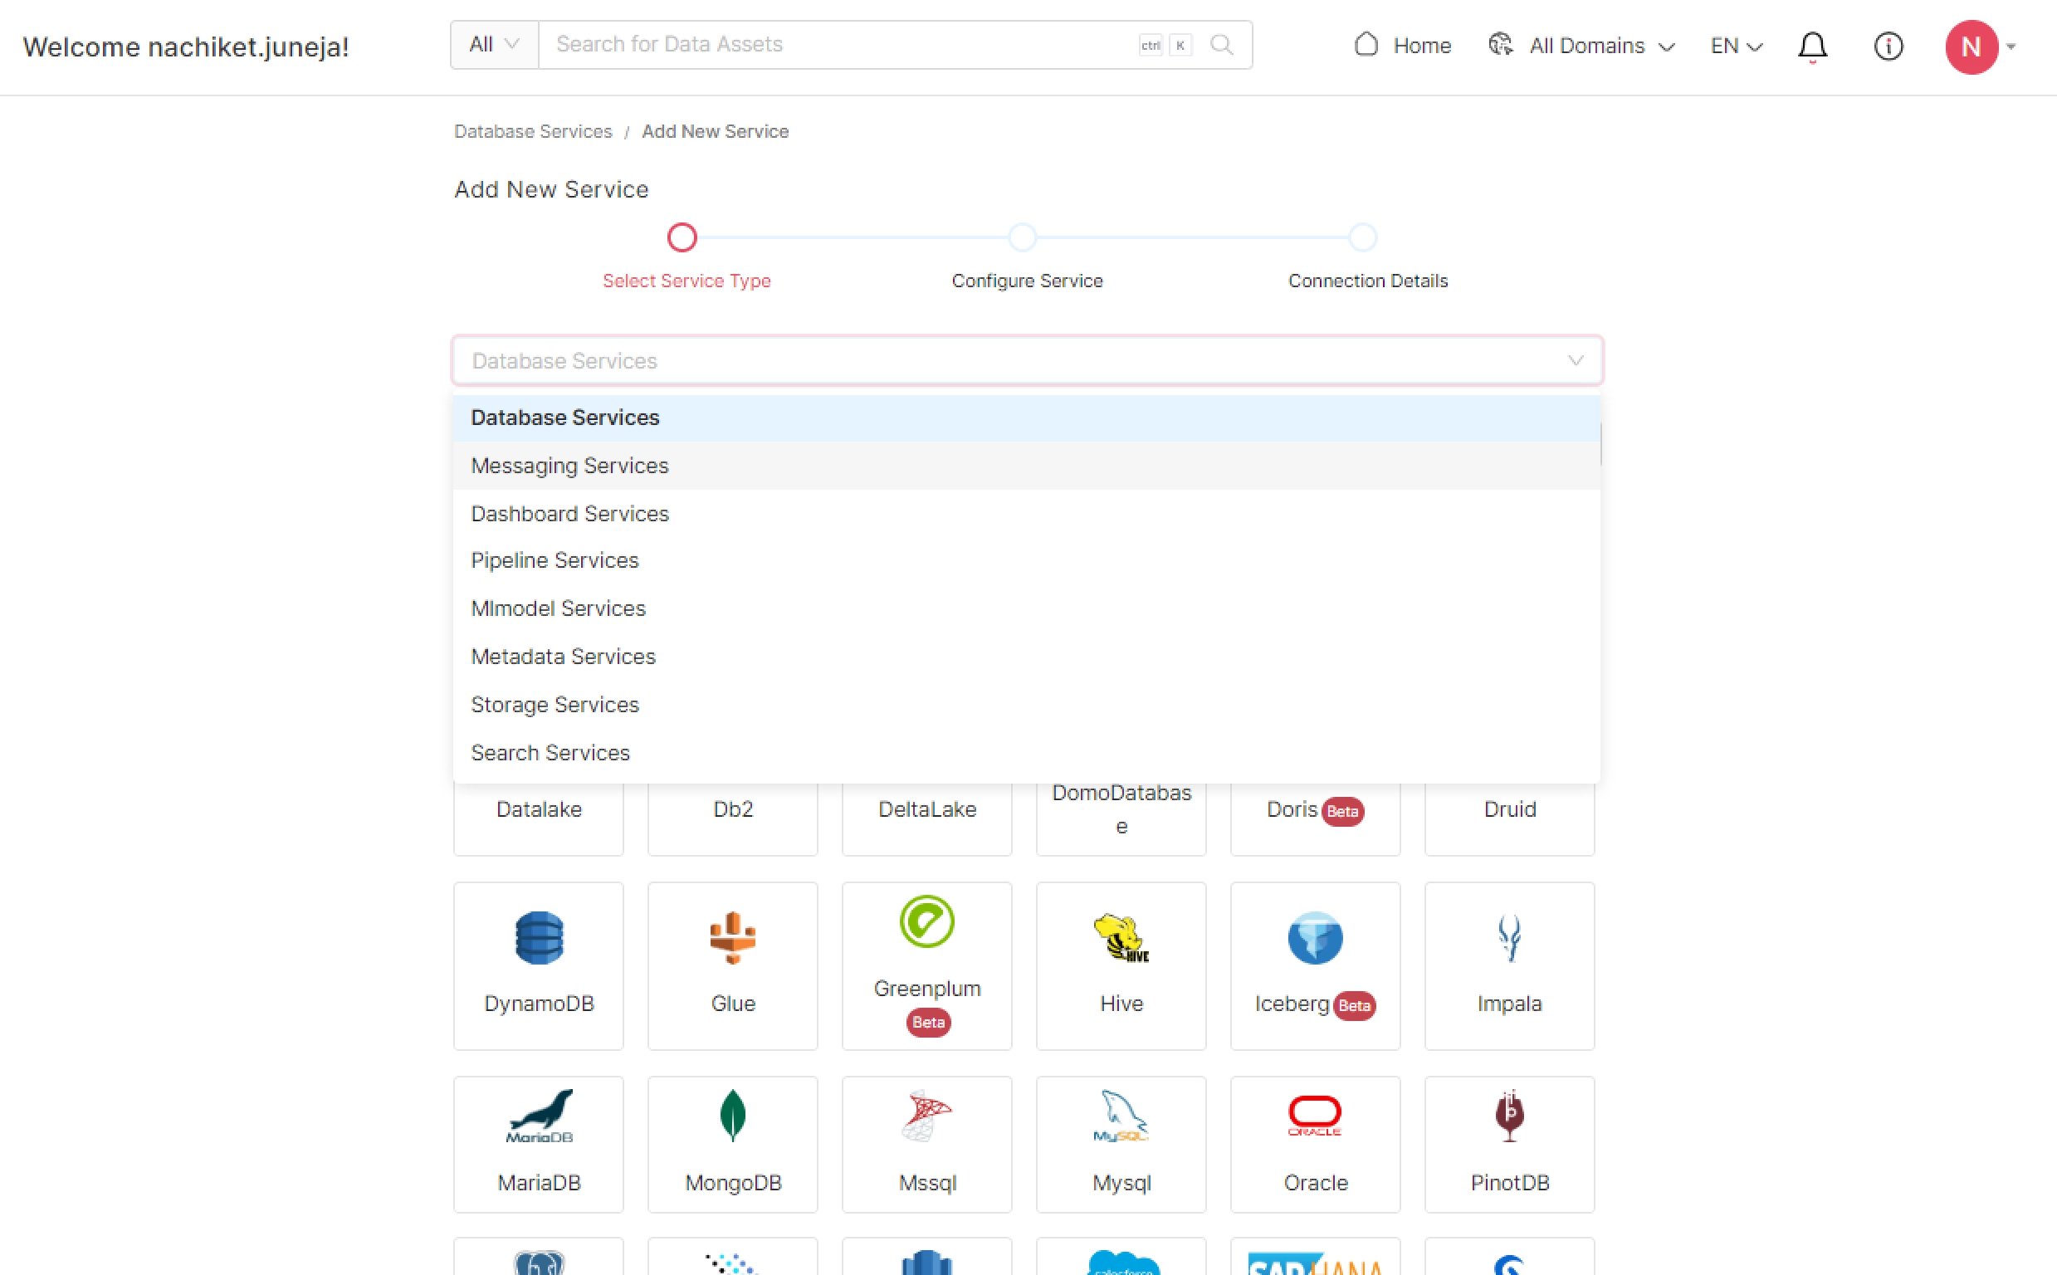The image size is (2057, 1275).
Task: Select the DynamoDB service icon
Action: pos(539,937)
